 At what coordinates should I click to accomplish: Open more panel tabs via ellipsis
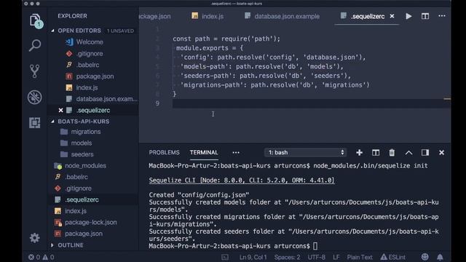point(236,152)
